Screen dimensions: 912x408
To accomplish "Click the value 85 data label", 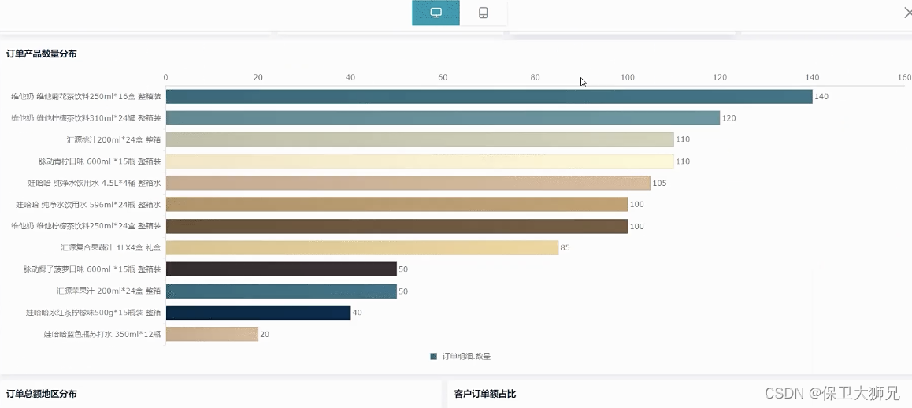I will click(x=565, y=248).
